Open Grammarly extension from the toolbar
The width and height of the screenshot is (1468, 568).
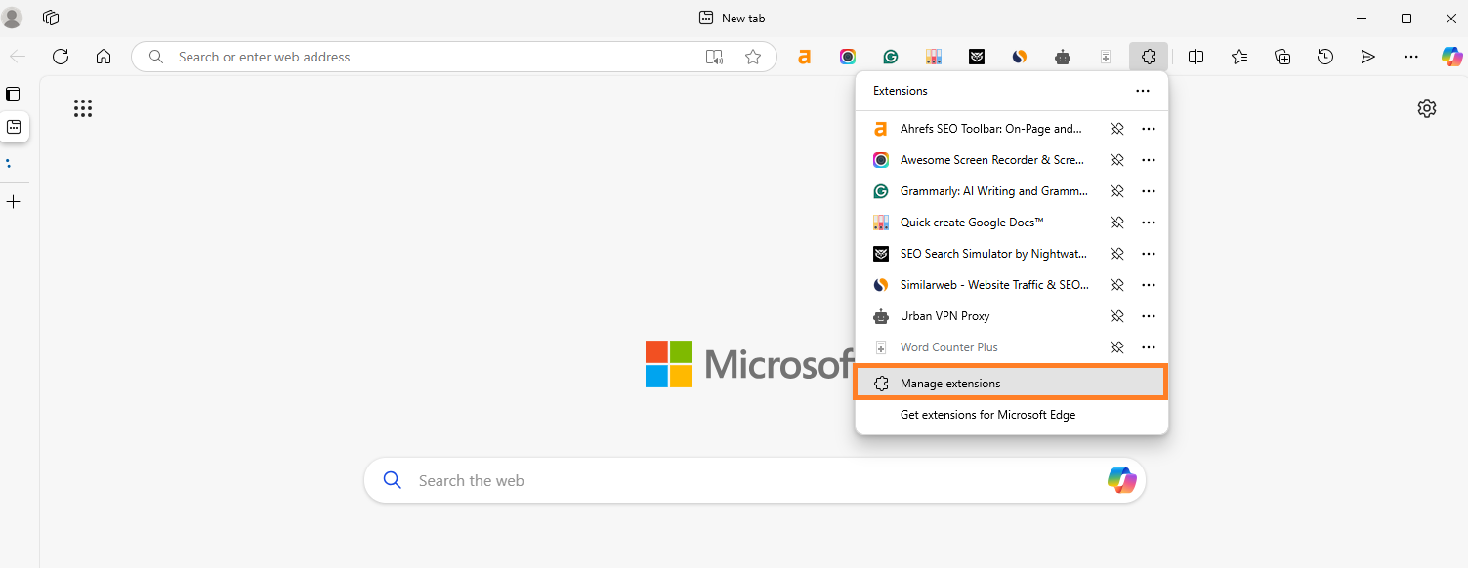coord(891,57)
